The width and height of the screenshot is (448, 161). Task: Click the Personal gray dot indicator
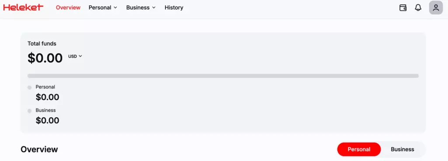(x=29, y=87)
